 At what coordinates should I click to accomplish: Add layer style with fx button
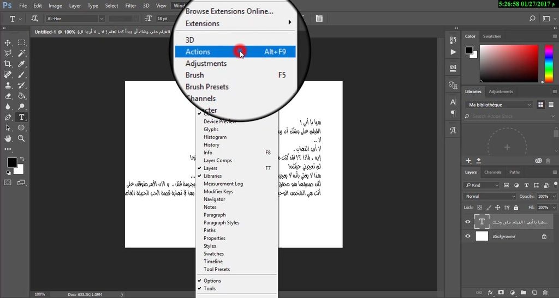pos(490,293)
